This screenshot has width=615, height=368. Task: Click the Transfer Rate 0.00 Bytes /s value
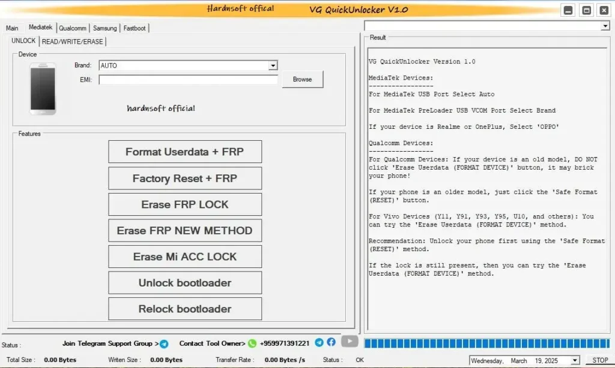285,360
